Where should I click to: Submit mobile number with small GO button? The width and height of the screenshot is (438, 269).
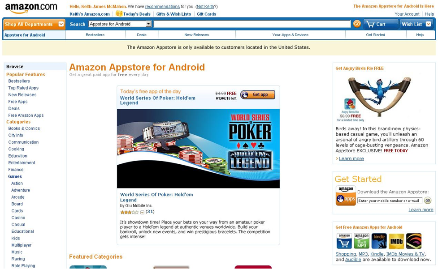pyautogui.click(x=428, y=200)
